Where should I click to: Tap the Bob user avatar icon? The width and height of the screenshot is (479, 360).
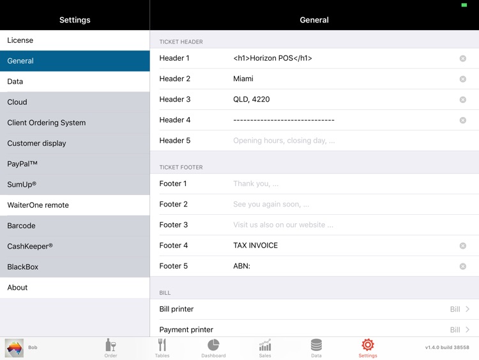tap(14, 348)
